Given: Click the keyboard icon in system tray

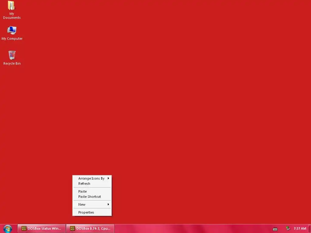Looking at the screenshot, I should [275, 229].
